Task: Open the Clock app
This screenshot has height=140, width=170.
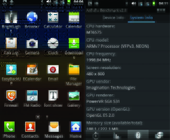Action: (x=53, y=43)
